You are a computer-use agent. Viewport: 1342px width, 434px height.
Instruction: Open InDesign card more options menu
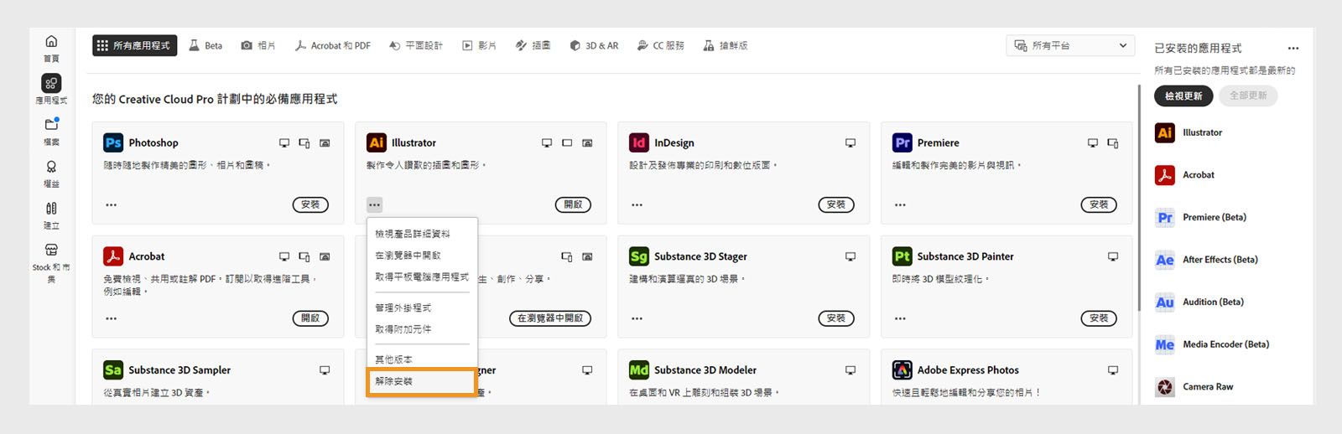(x=637, y=204)
